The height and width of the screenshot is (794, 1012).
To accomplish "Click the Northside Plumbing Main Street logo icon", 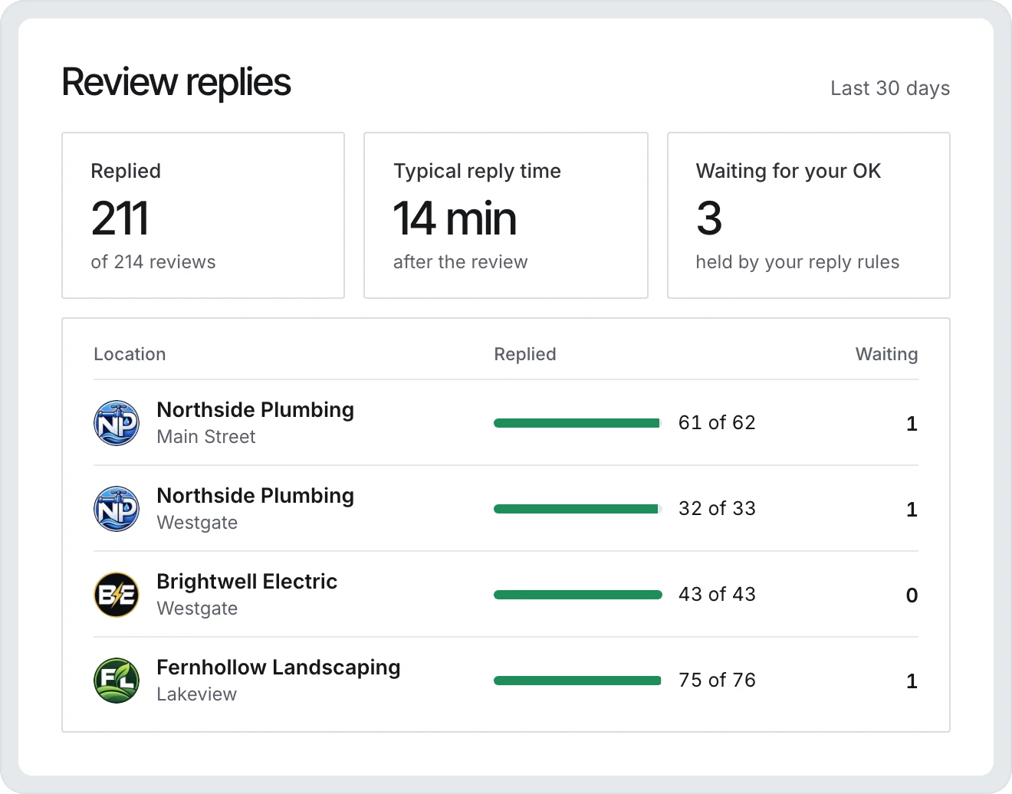I will (x=117, y=423).
